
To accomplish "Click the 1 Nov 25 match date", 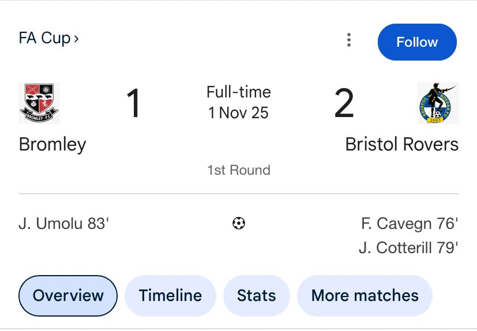I will 239,112.
